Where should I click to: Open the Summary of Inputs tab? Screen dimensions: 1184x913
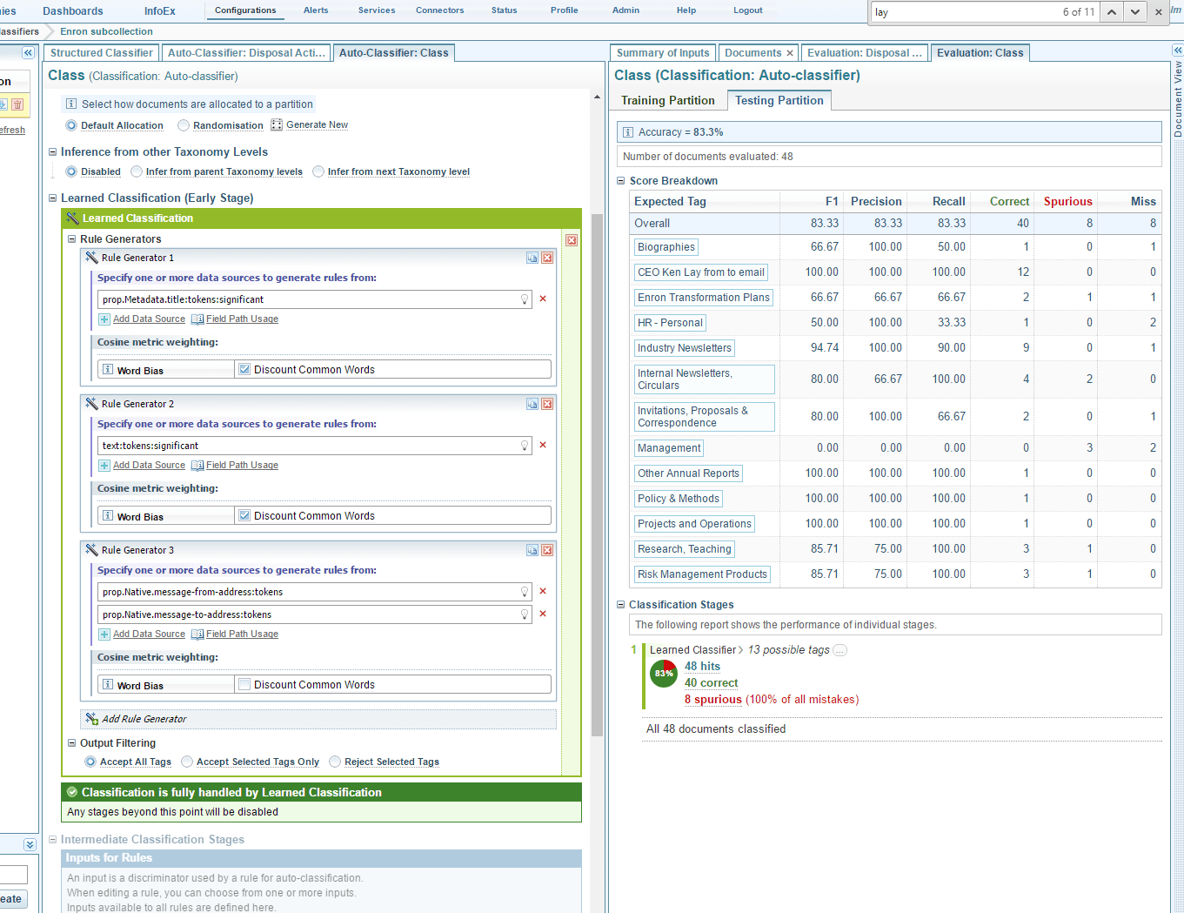663,53
